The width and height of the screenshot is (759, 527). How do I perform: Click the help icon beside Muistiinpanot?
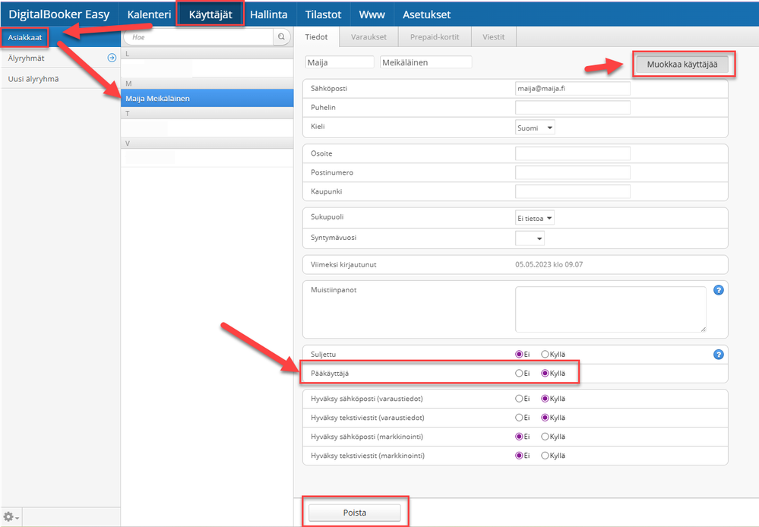coord(718,290)
